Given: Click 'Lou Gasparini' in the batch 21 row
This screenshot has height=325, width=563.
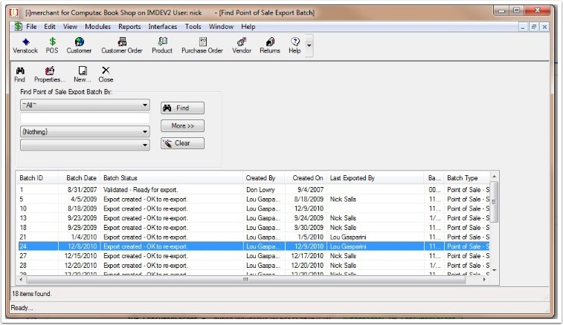Looking at the screenshot, I should [x=348, y=237].
